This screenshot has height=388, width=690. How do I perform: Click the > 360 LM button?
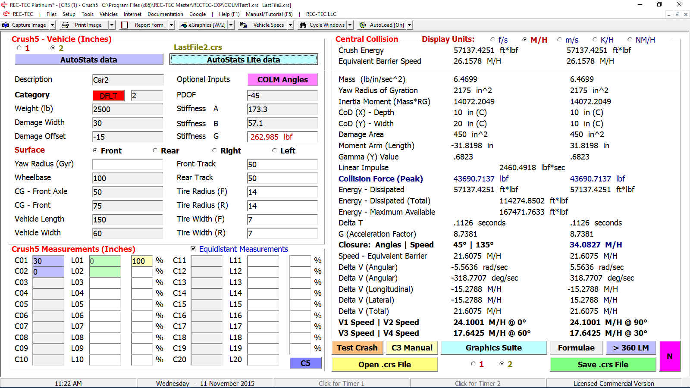[631, 348]
